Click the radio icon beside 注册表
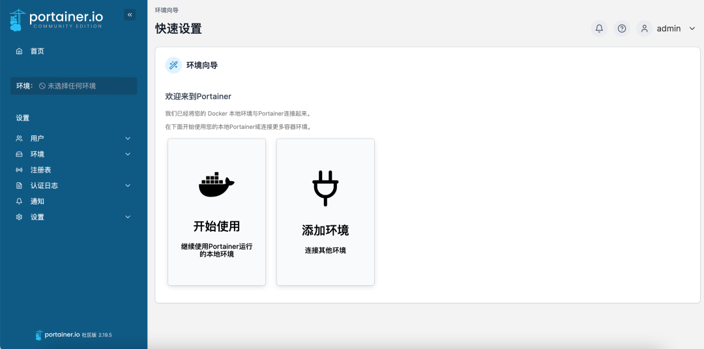 pyautogui.click(x=20, y=170)
